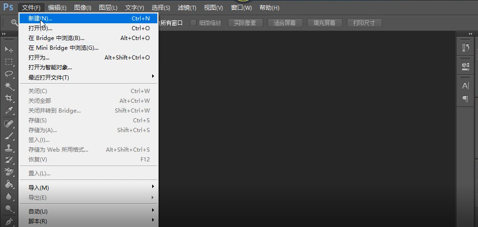This screenshot has height=227, width=478.
Task: Click 存储为(A)... menu entry
Action: pyautogui.click(x=88, y=130)
